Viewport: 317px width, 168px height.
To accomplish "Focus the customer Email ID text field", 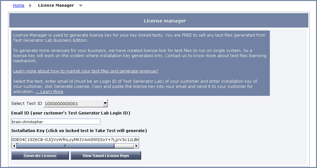I will (x=56, y=122).
